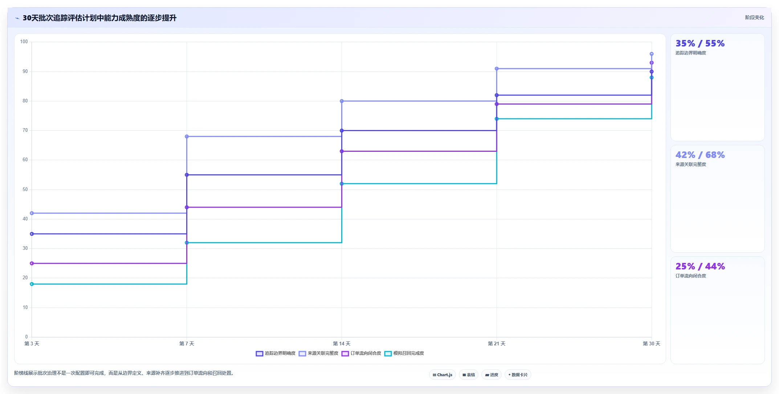Click the x-axis label 第 21 天

(x=497, y=344)
